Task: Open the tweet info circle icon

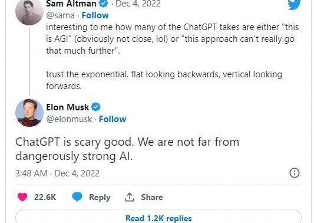Action: coord(295,173)
